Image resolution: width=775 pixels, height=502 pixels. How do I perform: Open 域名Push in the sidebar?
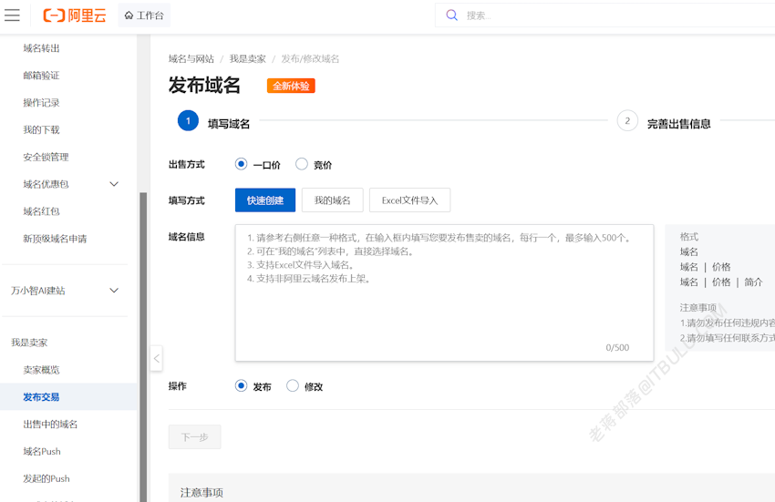pos(42,451)
